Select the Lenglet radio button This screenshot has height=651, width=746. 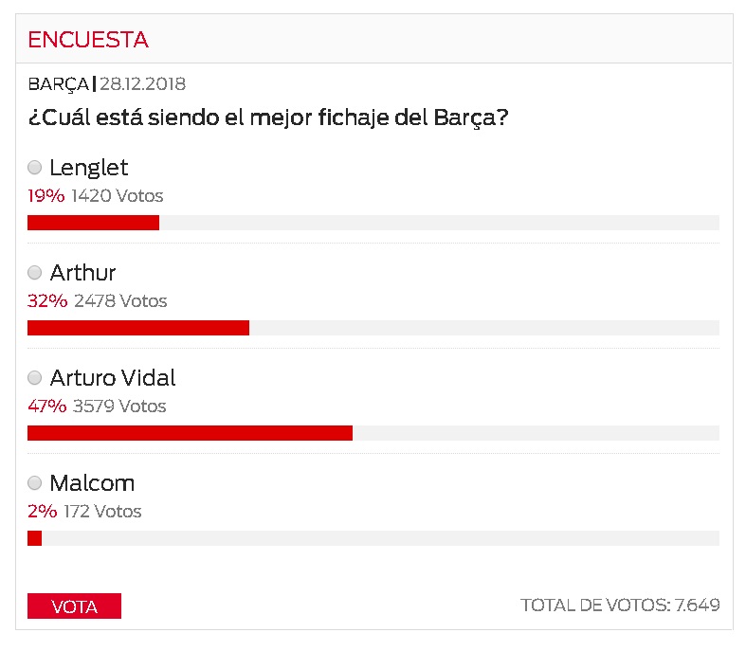pyautogui.click(x=35, y=168)
